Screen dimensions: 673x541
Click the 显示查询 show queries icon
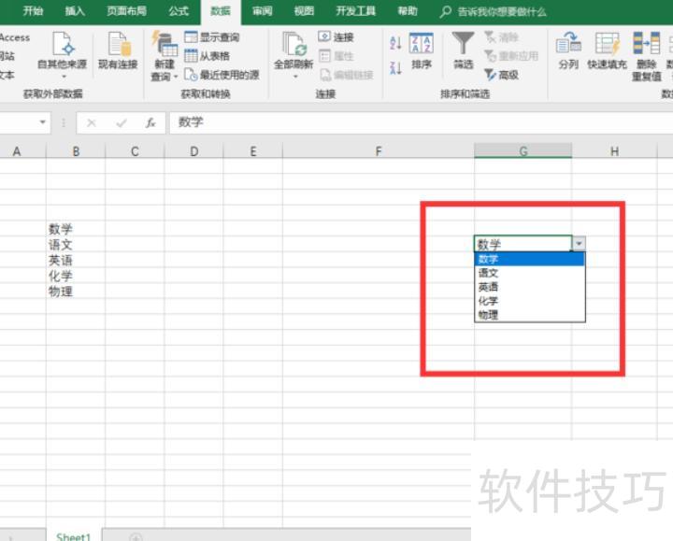(x=191, y=36)
